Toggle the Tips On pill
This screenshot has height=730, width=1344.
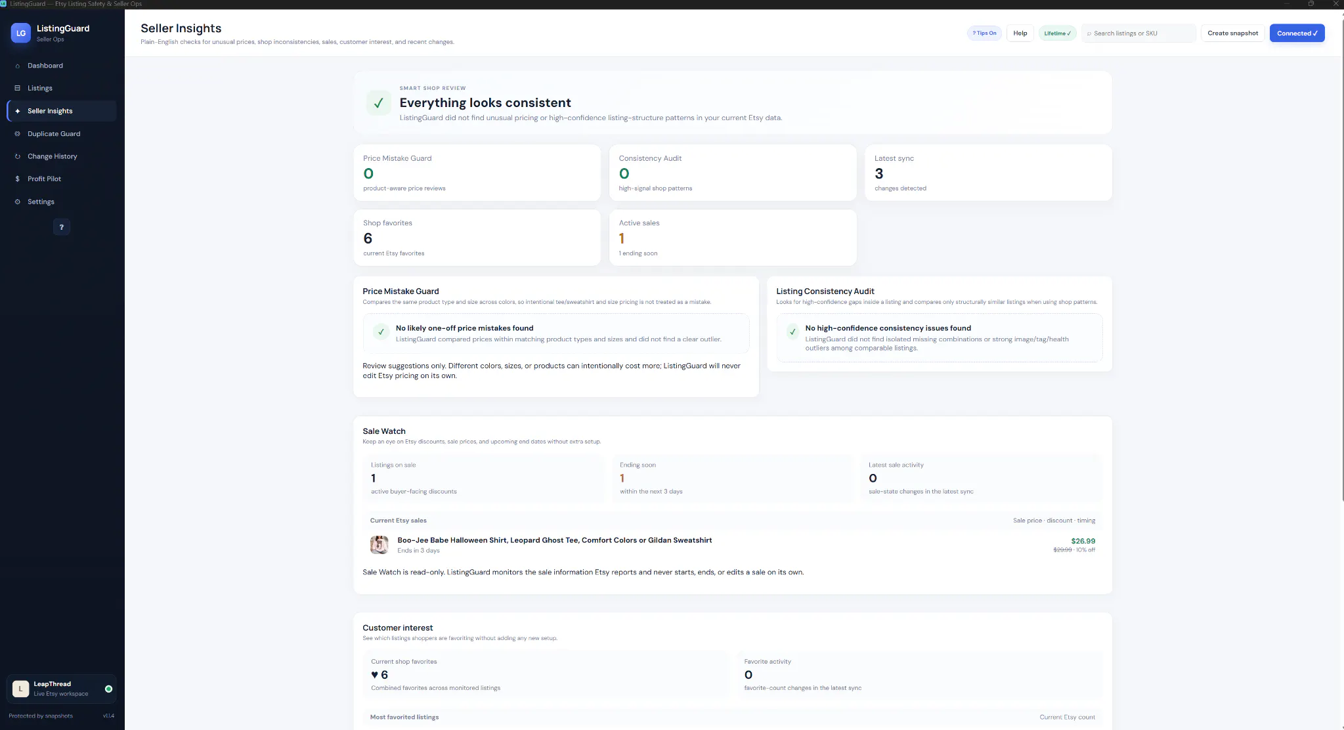984,33
